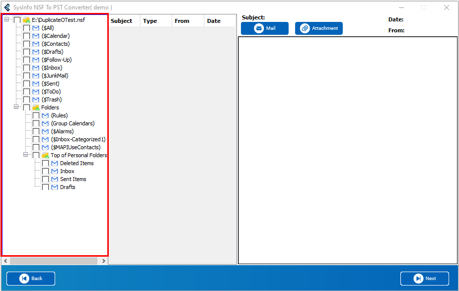Click the ($Calendar) envelope icon
This screenshot has height=291, width=459.
coord(36,36)
